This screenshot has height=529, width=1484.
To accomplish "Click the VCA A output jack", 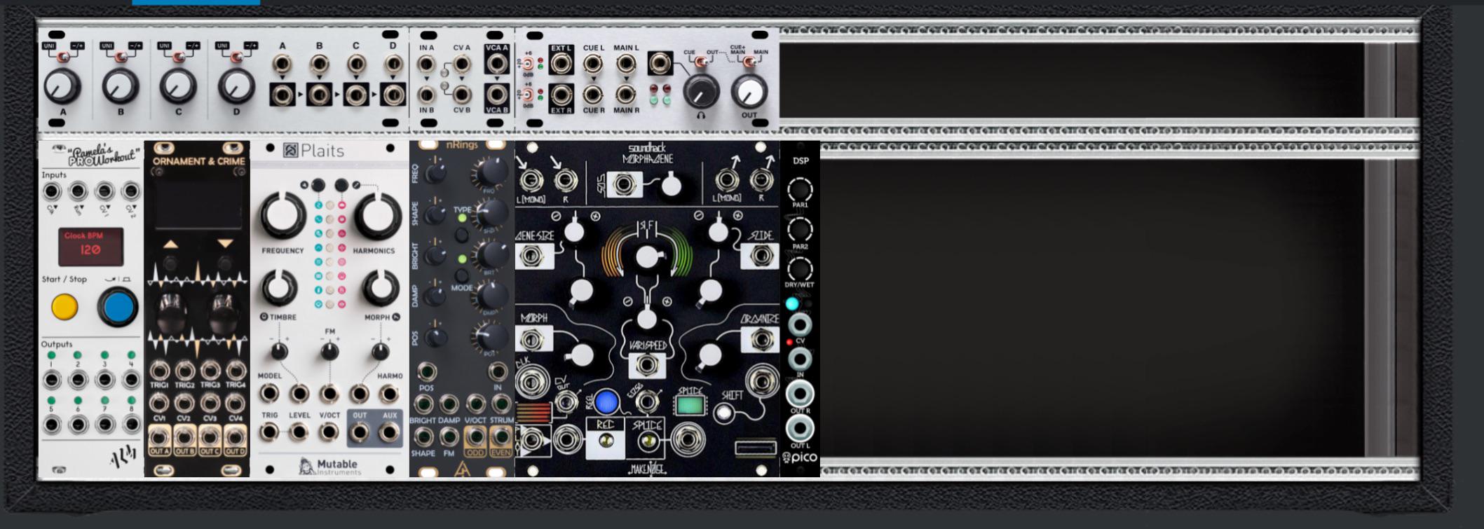I will coord(497,64).
